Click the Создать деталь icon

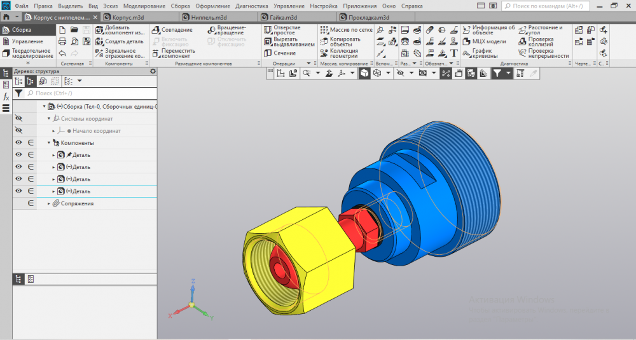(x=100, y=41)
